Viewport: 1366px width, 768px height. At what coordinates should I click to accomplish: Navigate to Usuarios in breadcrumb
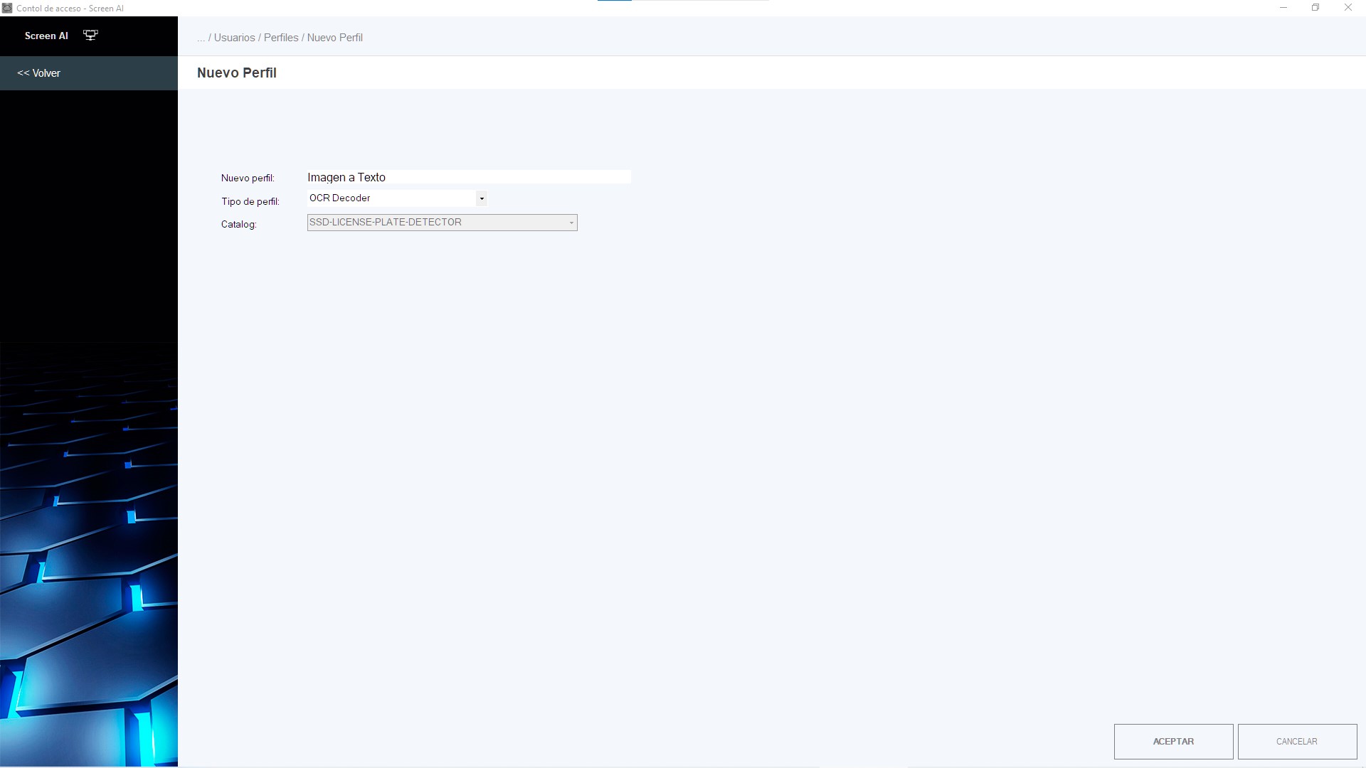pos(234,38)
